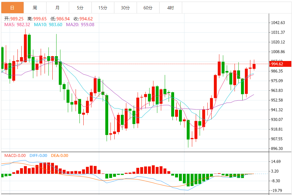The height and width of the screenshot is (195, 293).
Task: Click the -19.79 MACD axis label
Action: pyautogui.click(x=276, y=190)
